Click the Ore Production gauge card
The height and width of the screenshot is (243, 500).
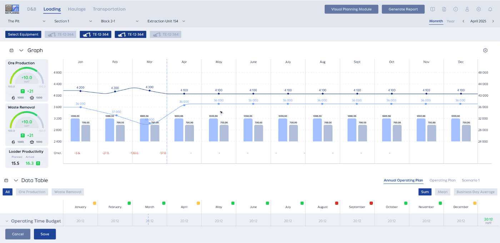[27, 80]
